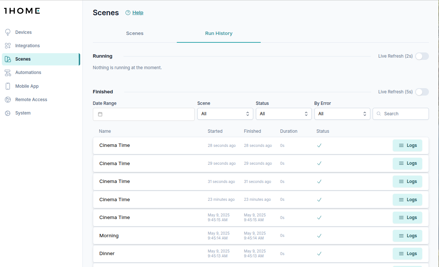
Task: Switch to the Scenes tab
Action: click(135, 33)
